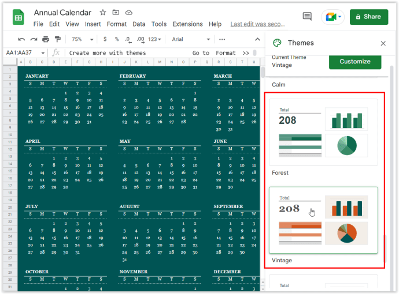Click the AUGUST month heading

tap(130, 206)
